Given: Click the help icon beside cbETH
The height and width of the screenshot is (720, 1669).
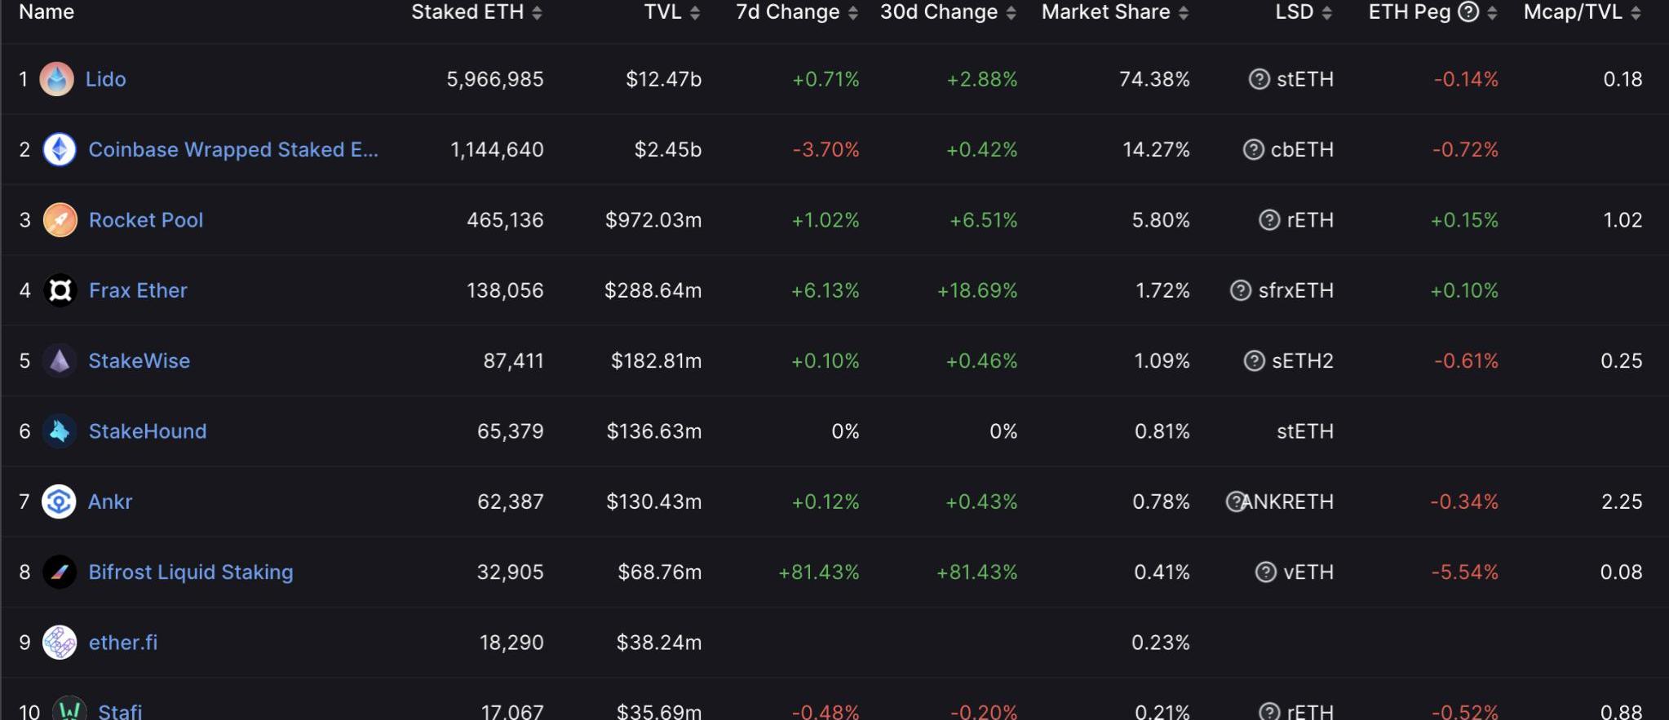Looking at the screenshot, I should coord(1253,150).
